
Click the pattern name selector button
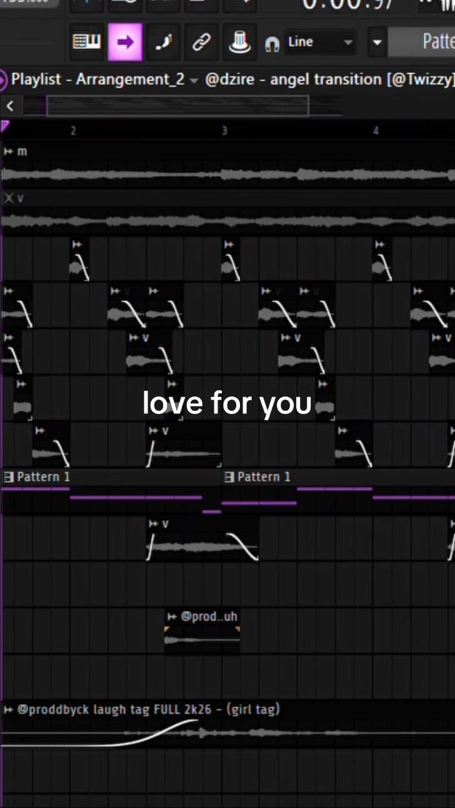pyautogui.click(x=421, y=42)
